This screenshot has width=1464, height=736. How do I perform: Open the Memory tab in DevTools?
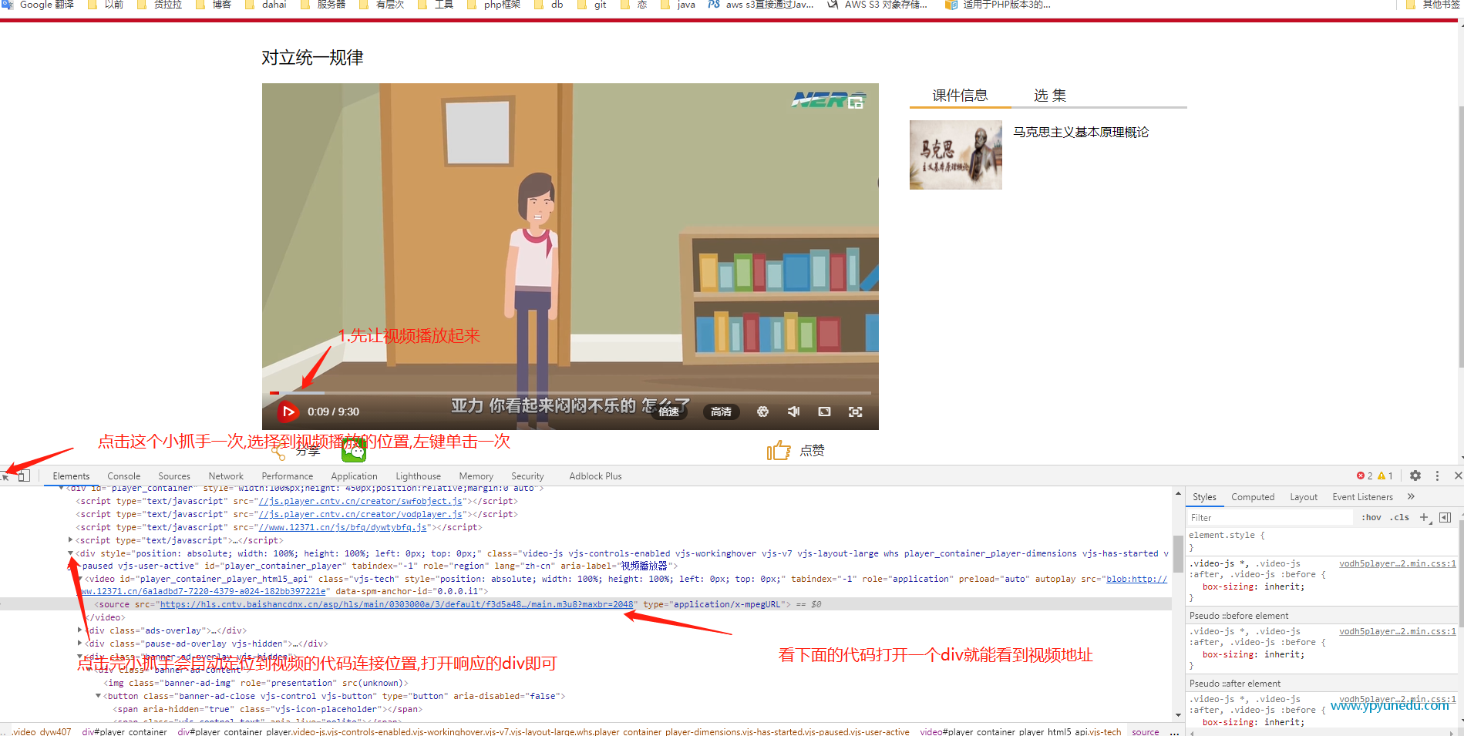[x=476, y=476]
